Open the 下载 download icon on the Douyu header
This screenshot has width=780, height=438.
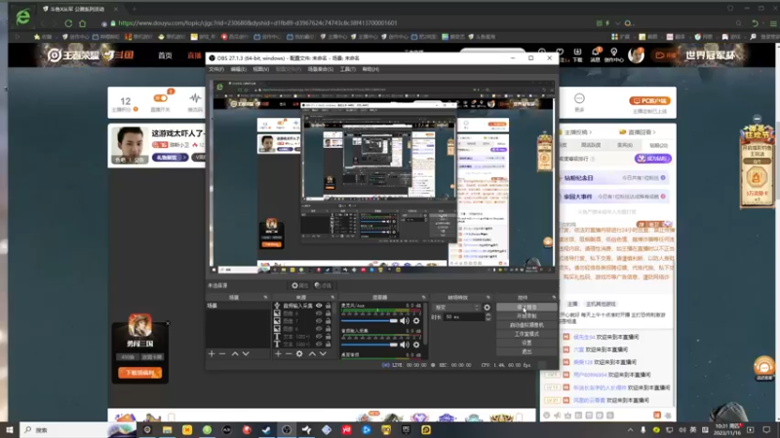tap(577, 55)
